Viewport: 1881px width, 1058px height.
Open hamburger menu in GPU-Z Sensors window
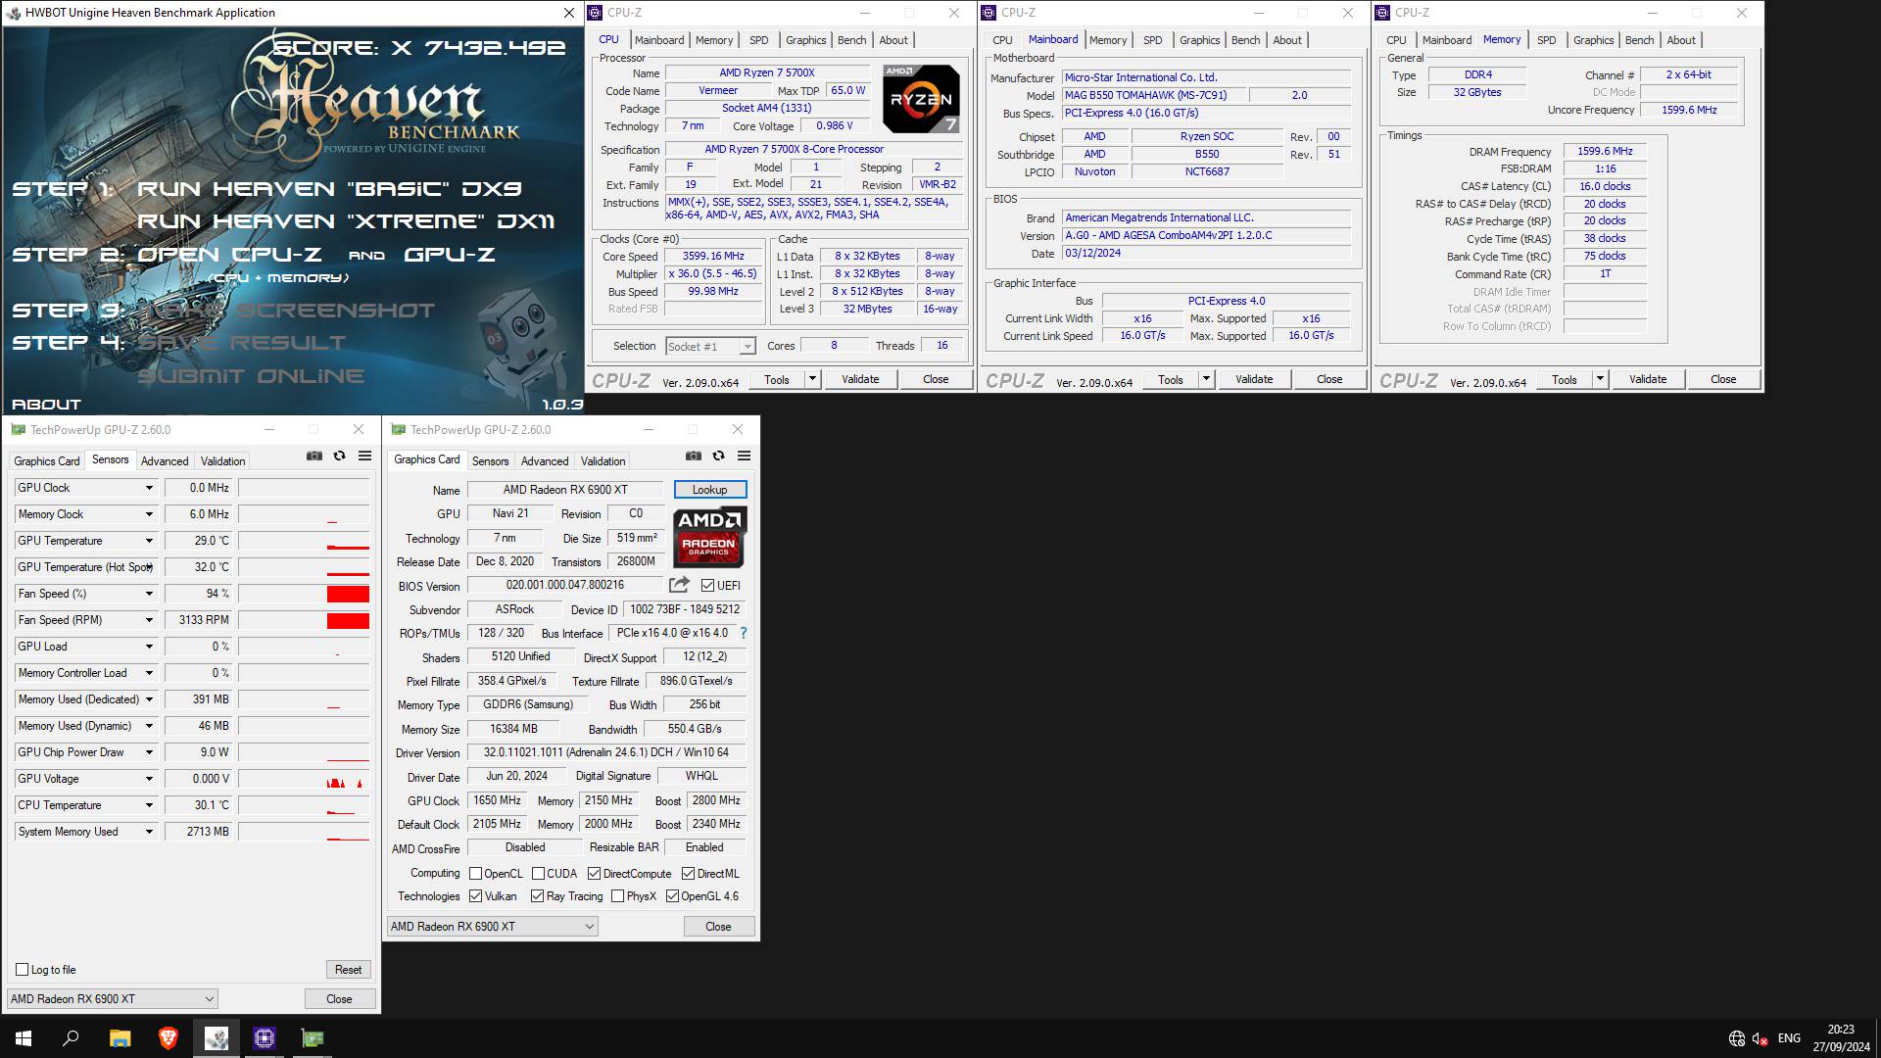coord(364,456)
